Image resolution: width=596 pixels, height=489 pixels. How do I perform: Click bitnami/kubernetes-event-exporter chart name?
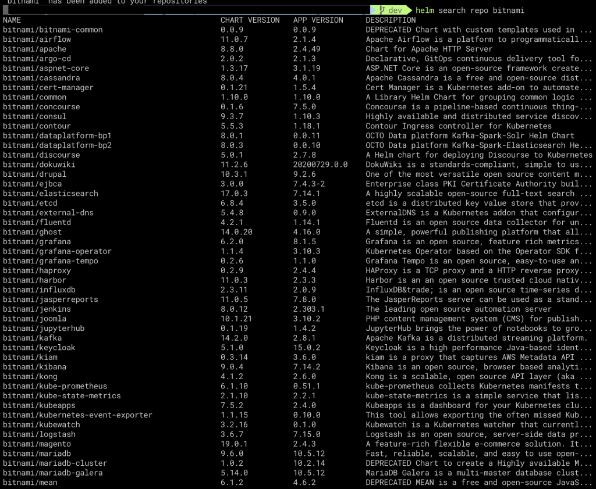click(77, 415)
